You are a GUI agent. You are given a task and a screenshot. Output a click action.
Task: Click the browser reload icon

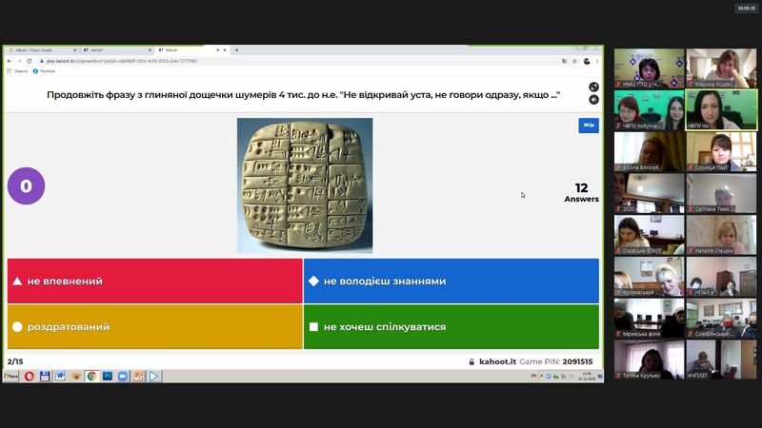tap(29, 61)
